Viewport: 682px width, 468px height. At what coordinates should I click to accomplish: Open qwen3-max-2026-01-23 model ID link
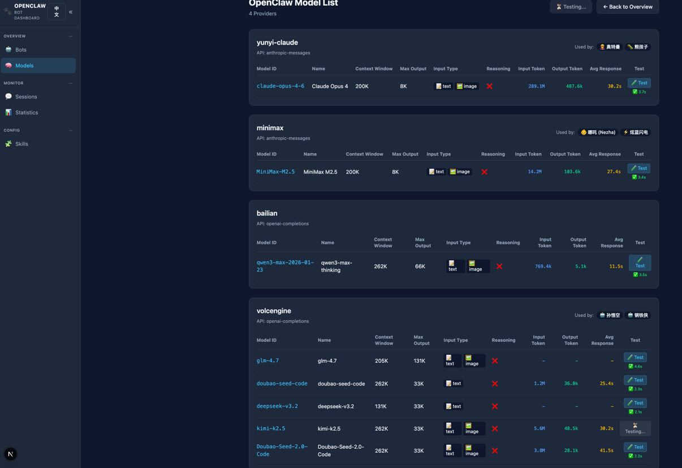coord(285,266)
